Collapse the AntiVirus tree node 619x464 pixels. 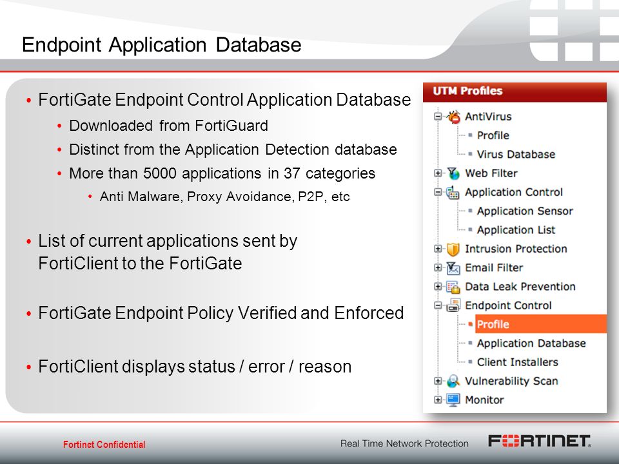click(x=437, y=117)
